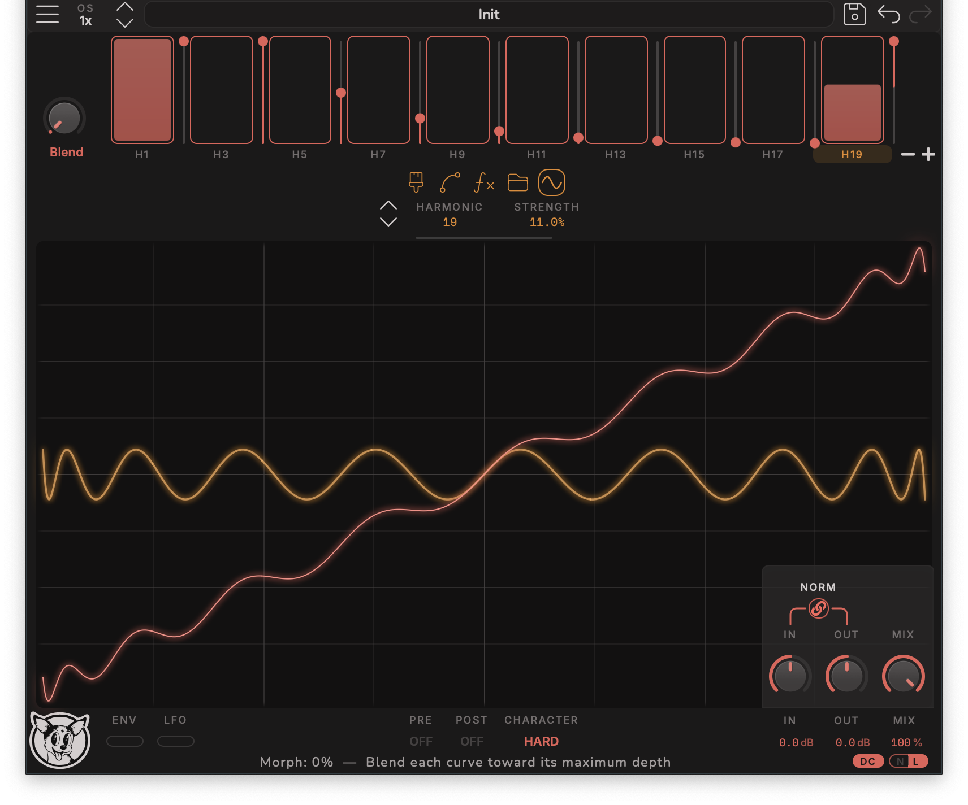Image resolution: width=968 pixels, height=805 pixels.
Task: Click the IN 0.0 dB value
Action: (796, 742)
